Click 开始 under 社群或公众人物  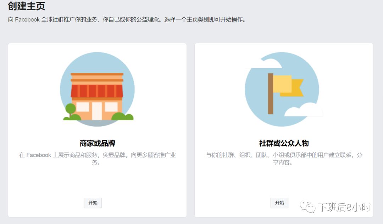pos(279,203)
